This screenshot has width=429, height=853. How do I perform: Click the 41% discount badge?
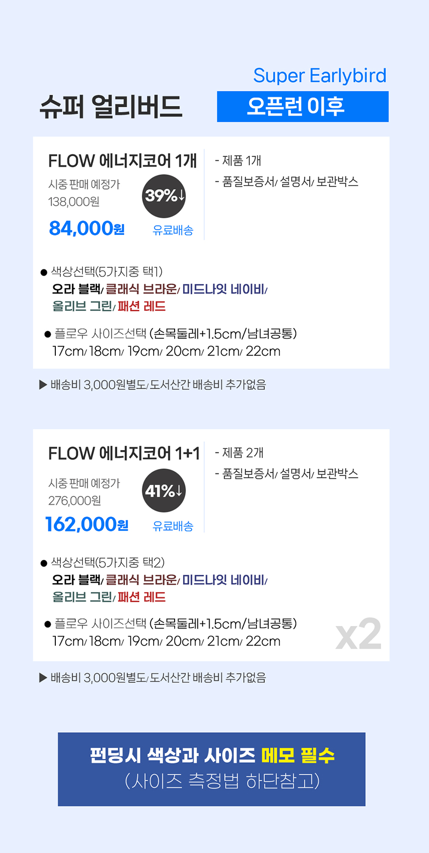click(164, 491)
